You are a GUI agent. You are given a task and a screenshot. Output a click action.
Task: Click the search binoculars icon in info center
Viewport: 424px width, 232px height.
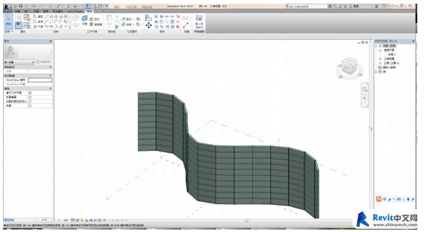coord(330,6)
